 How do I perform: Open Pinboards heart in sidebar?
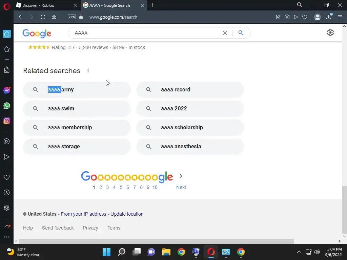pyautogui.click(x=7, y=177)
